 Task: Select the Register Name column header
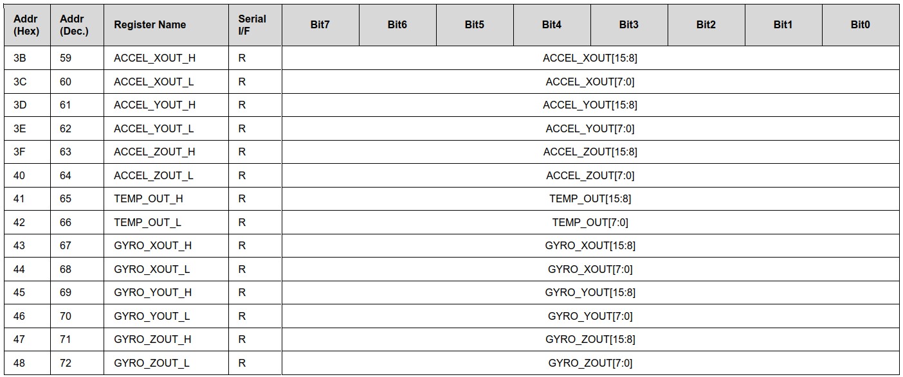point(150,24)
